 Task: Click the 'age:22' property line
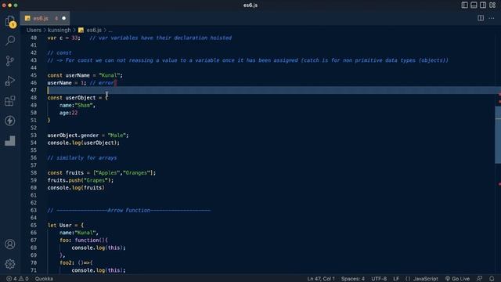68,113
